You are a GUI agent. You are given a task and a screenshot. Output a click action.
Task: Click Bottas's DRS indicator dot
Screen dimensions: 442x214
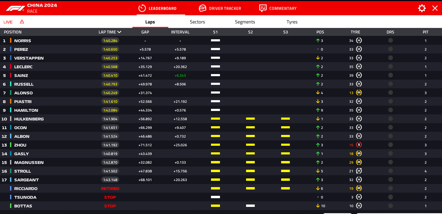391,206
